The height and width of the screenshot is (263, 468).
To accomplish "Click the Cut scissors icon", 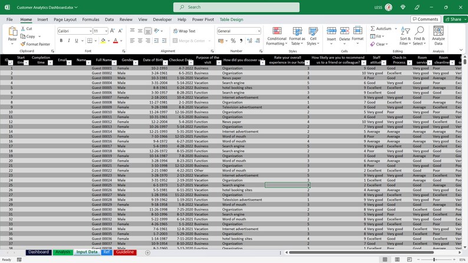I will click(23, 29).
